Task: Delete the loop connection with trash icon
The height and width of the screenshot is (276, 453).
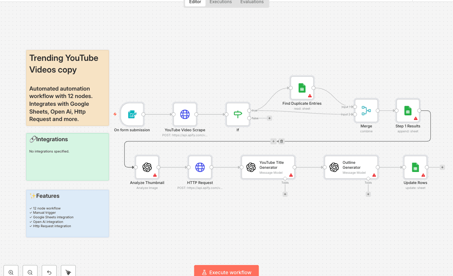Action: point(281,141)
